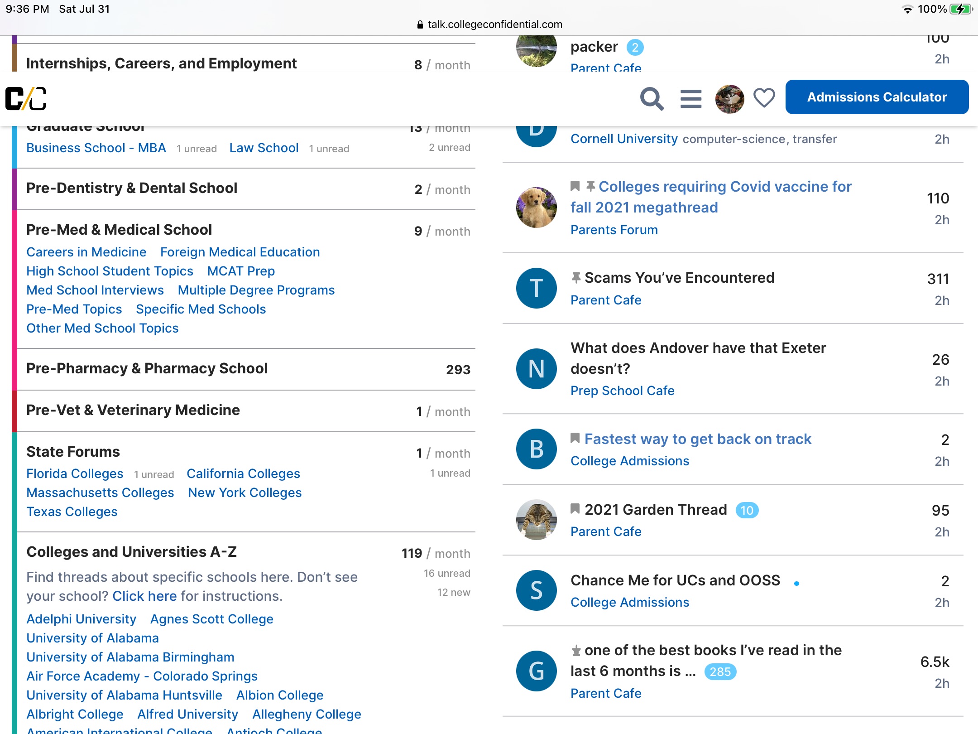Image resolution: width=978 pixels, height=734 pixels.
Task: Click pin icon on Scams You've Encountered
Action: point(576,277)
